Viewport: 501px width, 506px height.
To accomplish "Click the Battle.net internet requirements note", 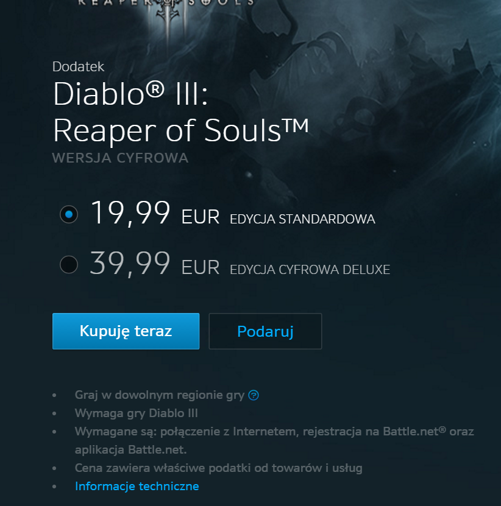I will [274, 440].
